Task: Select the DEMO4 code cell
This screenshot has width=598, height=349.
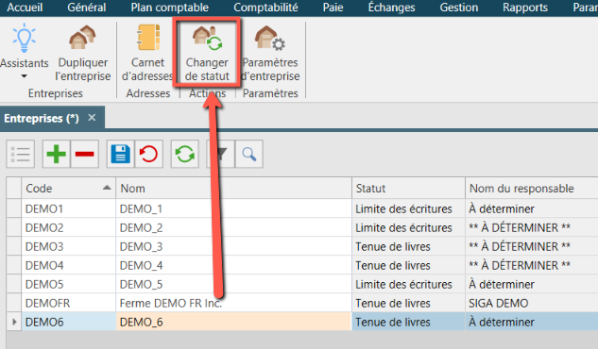Action: [69, 265]
